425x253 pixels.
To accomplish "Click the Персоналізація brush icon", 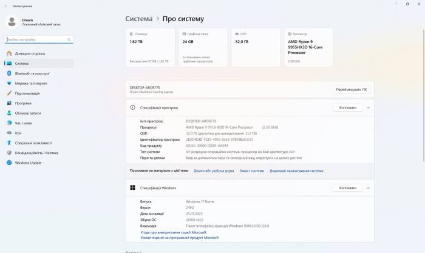I will coord(9,93).
